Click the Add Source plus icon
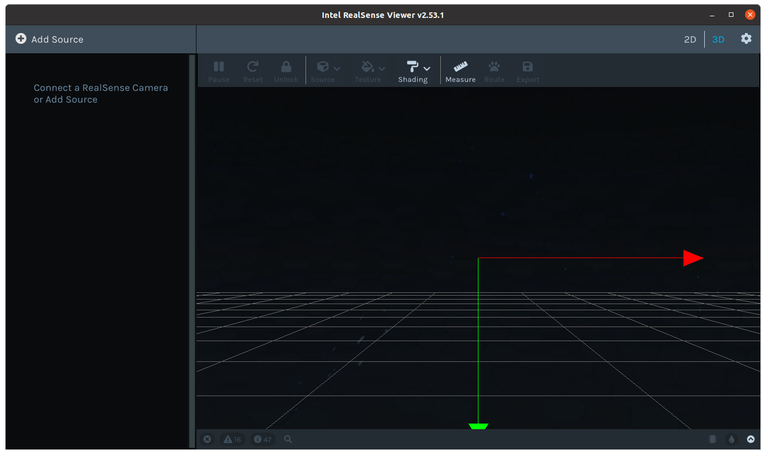 point(21,39)
